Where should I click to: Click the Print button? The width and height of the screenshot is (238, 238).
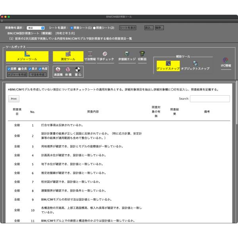(15, 99)
